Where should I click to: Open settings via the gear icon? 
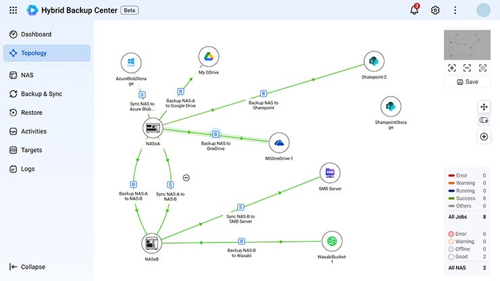coord(435,10)
